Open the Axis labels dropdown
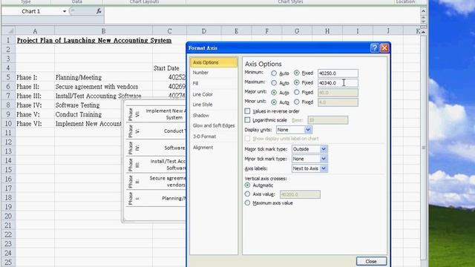 click(324, 168)
